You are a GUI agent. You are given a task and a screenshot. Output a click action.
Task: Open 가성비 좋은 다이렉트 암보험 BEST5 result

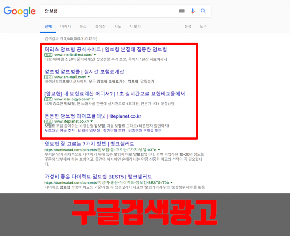coord(98,177)
